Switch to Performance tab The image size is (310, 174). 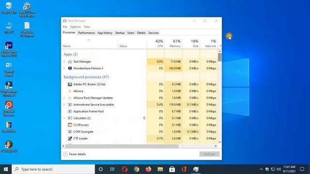point(86,33)
